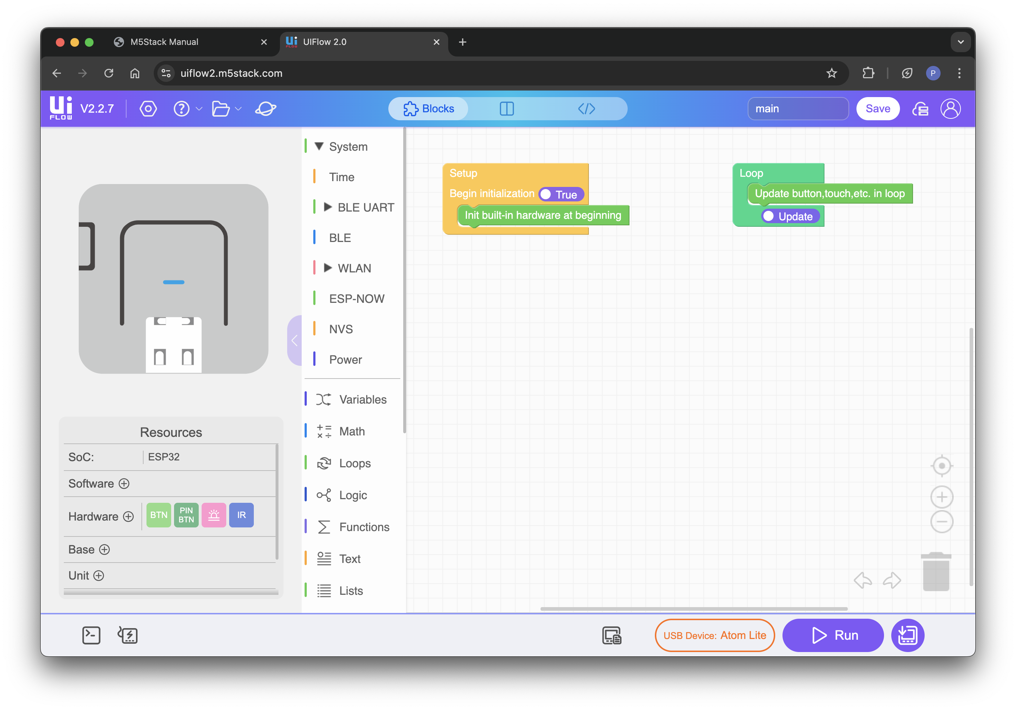1016x710 pixels.
Task: Add a Hardware resource
Action: pos(128,517)
